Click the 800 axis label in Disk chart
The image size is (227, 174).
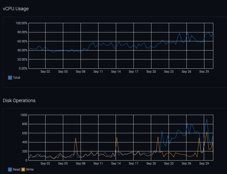click(x=24, y=124)
